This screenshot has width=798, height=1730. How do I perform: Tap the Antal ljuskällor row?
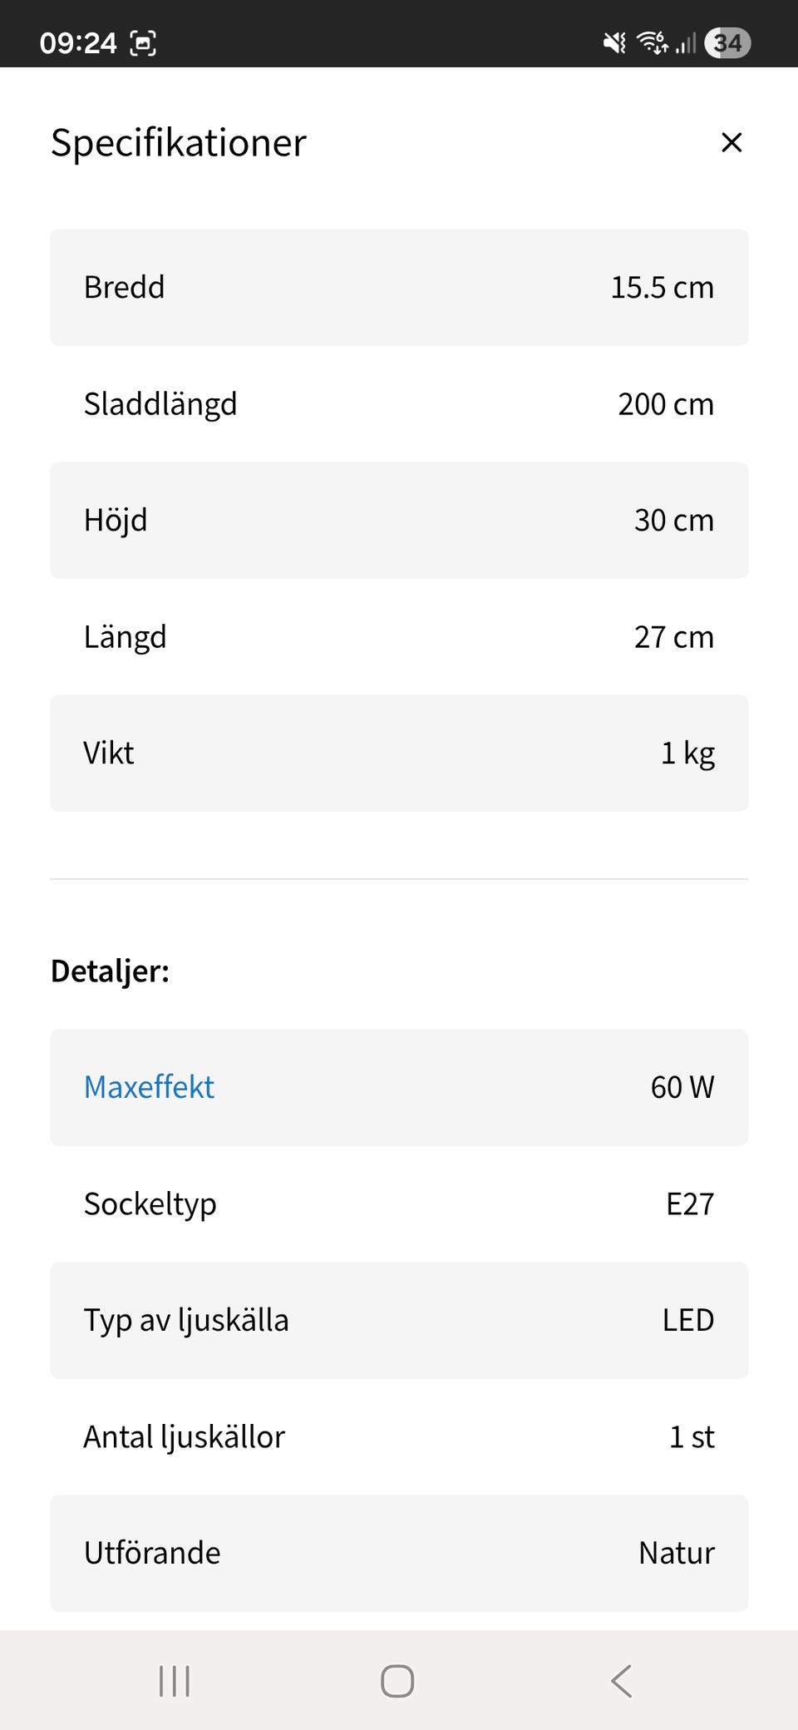pos(399,1436)
